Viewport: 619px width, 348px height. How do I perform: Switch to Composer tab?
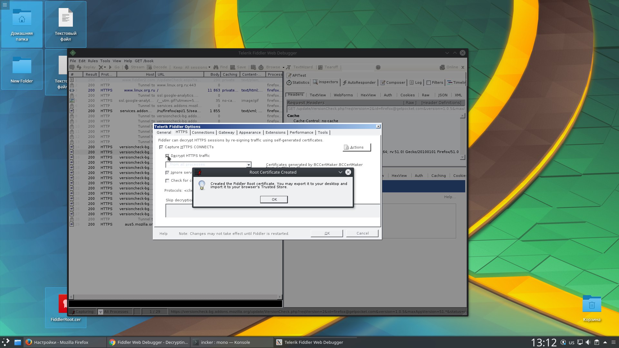393,82
